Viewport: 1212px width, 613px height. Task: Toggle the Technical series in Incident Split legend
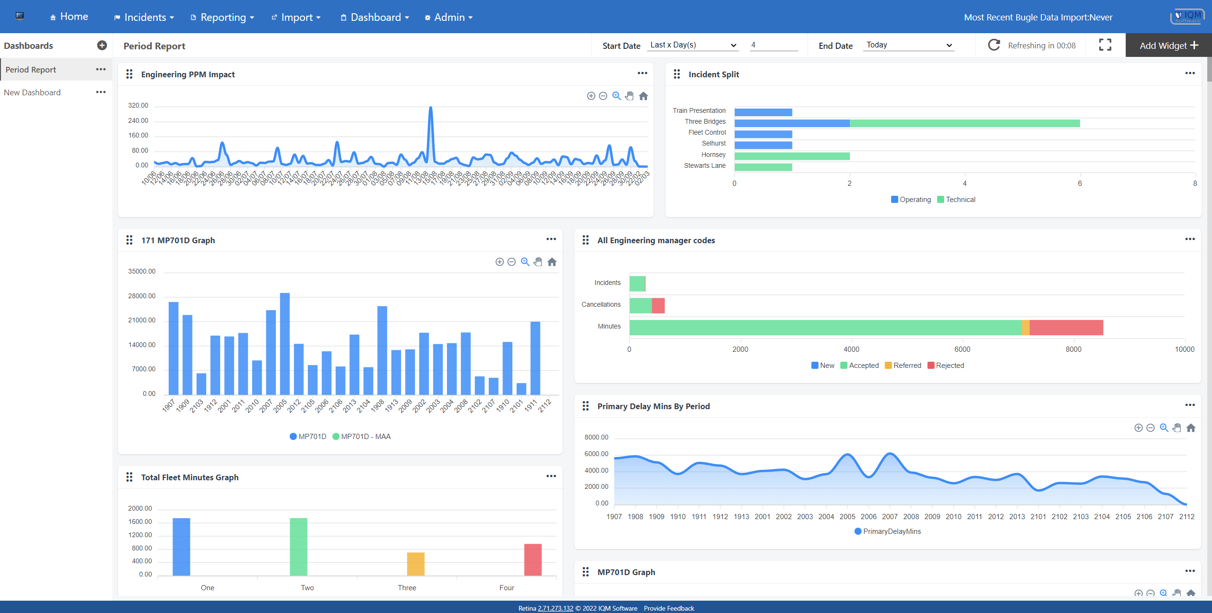click(x=957, y=200)
